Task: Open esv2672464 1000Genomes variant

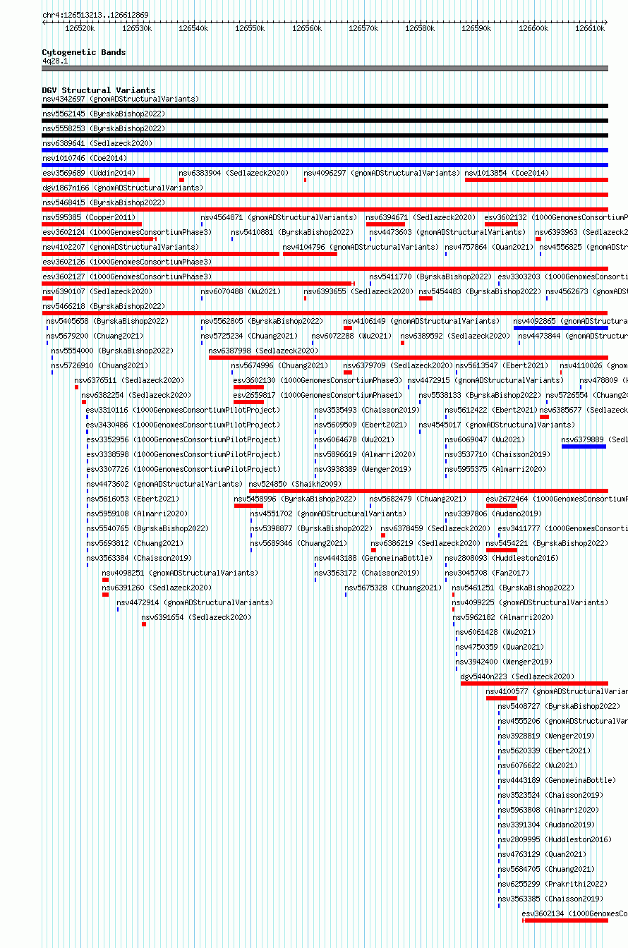Action: [x=557, y=499]
